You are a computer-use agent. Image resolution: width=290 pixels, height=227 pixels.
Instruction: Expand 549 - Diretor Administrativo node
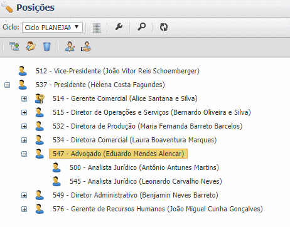click(24, 196)
